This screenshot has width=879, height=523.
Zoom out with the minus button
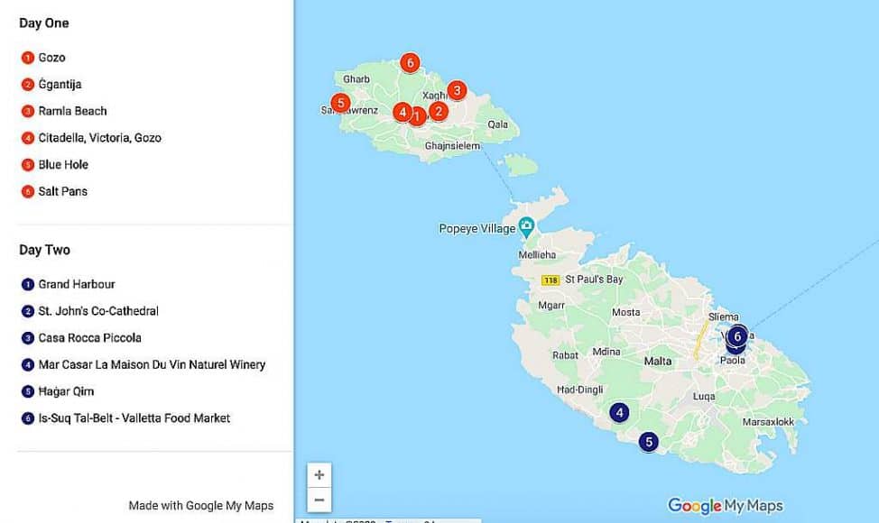click(319, 500)
